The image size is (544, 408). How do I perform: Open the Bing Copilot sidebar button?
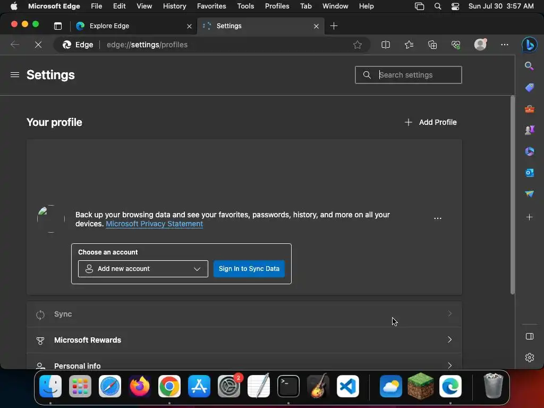[x=530, y=45]
